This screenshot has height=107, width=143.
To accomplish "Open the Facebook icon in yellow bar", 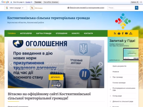I will [x=123, y=33].
